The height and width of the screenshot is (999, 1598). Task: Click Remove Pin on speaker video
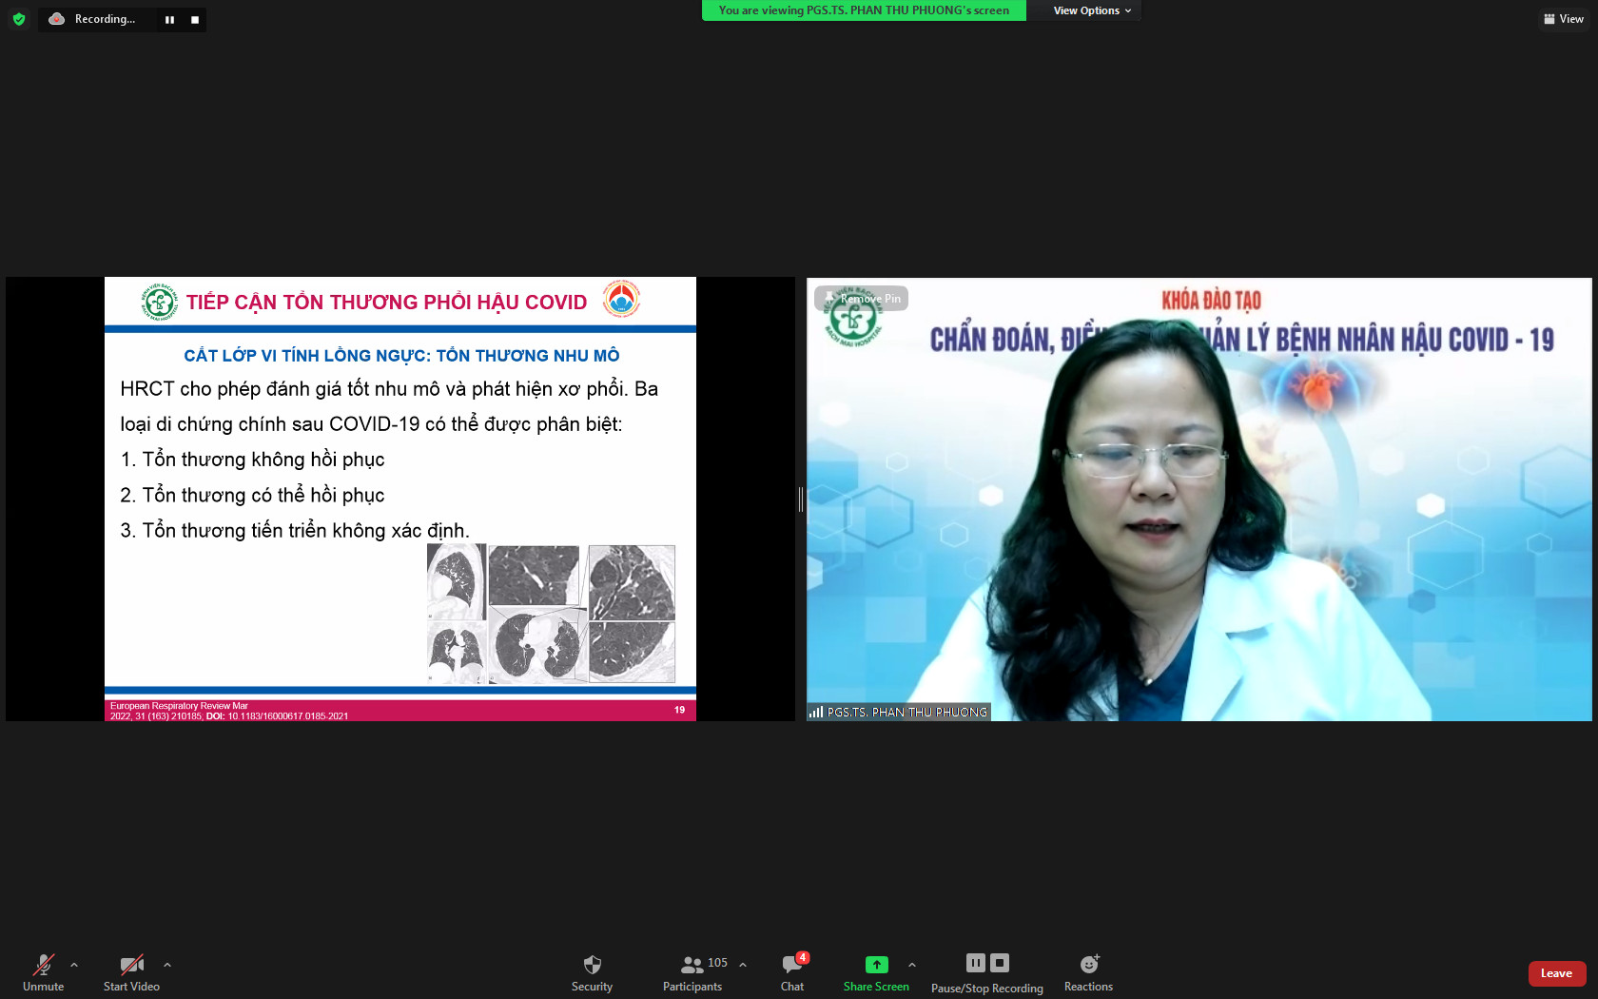point(863,299)
